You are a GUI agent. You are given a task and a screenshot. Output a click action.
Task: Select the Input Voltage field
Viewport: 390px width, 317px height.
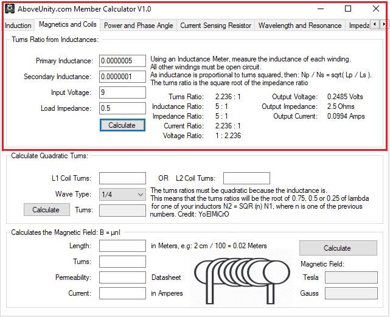[x=122, y=92]
